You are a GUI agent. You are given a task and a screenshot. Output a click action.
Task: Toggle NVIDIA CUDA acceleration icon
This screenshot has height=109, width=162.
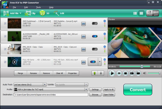pyautogui.click(x=149, y=13)
